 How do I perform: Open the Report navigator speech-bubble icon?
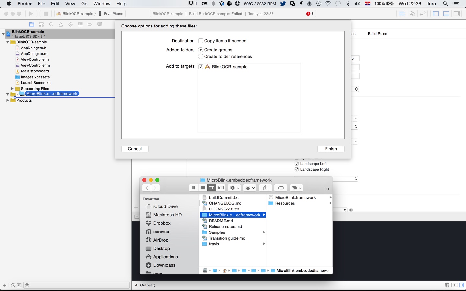click(100, 24)
